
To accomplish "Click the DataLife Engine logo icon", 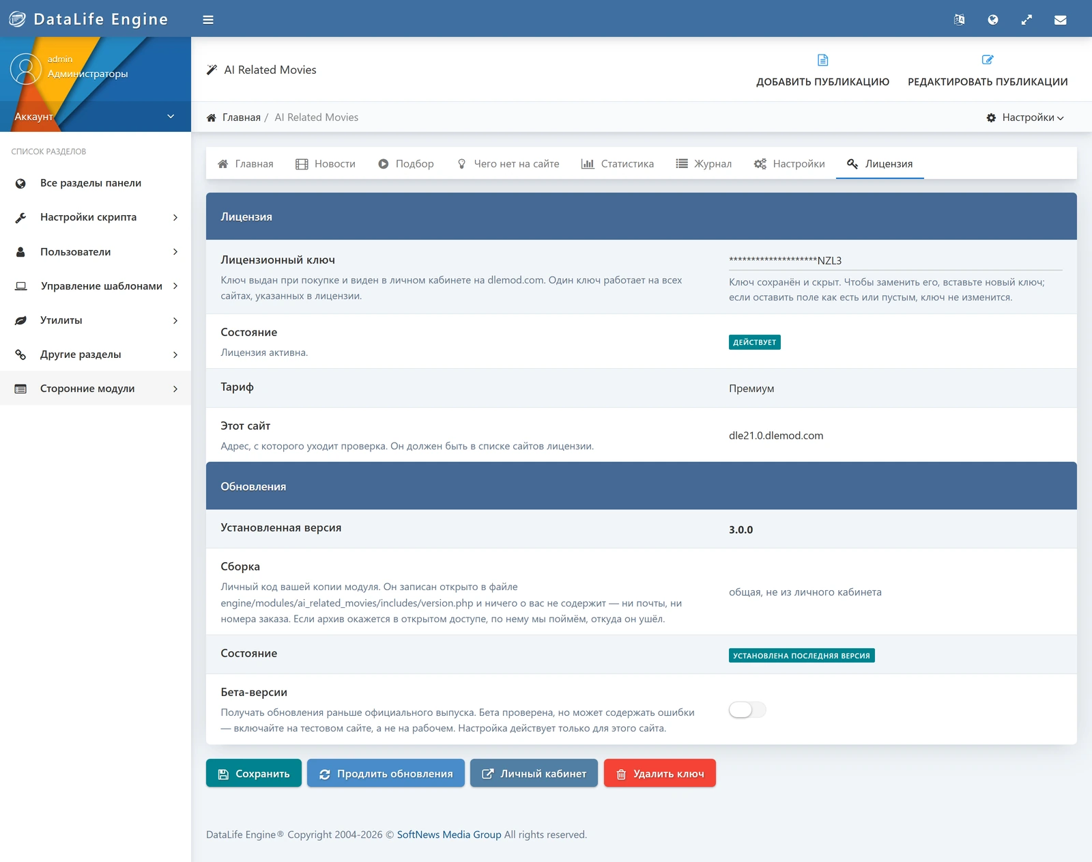I will 17,19.
